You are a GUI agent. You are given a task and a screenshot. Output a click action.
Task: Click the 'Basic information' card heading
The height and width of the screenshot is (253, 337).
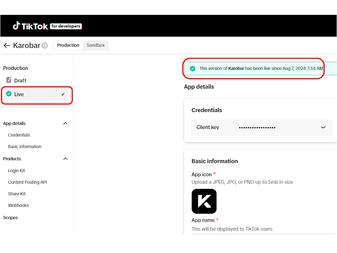(x=215, y=161)
